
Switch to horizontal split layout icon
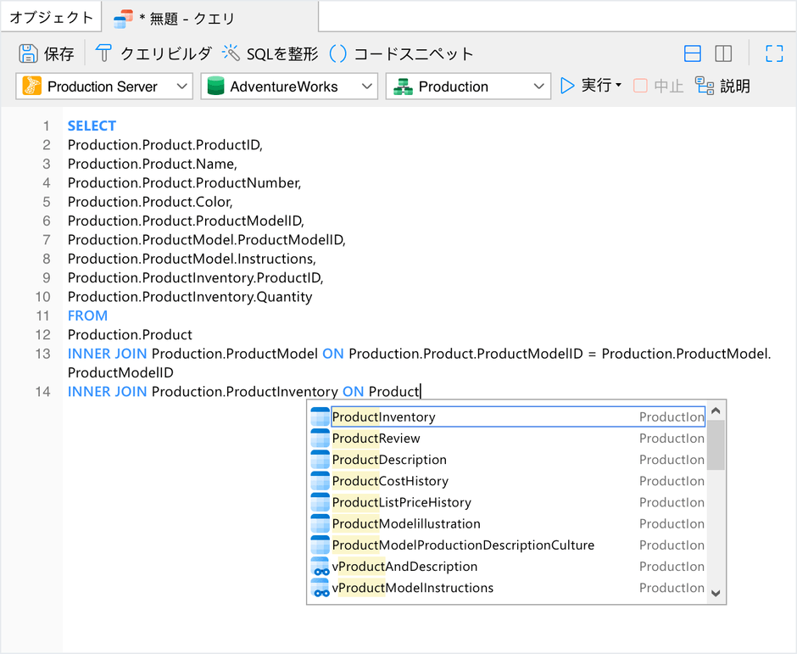click(x=693, y=53)
